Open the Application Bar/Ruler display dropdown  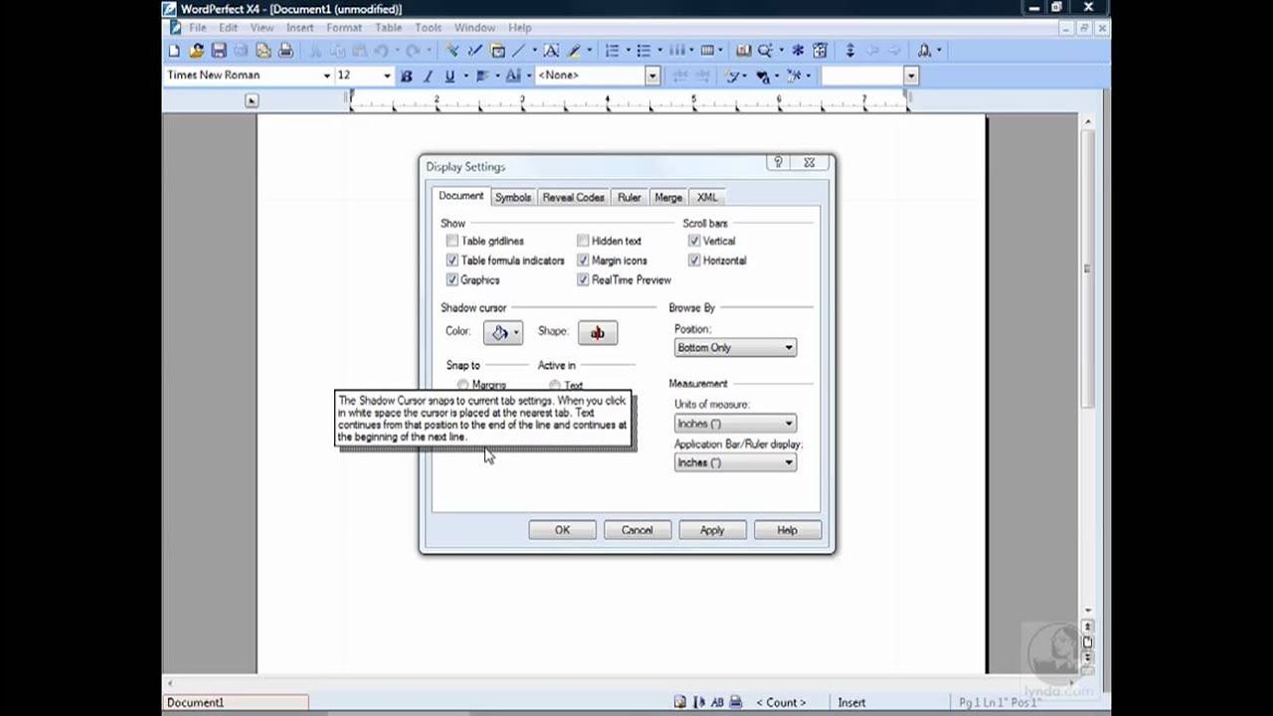(735, 462)
